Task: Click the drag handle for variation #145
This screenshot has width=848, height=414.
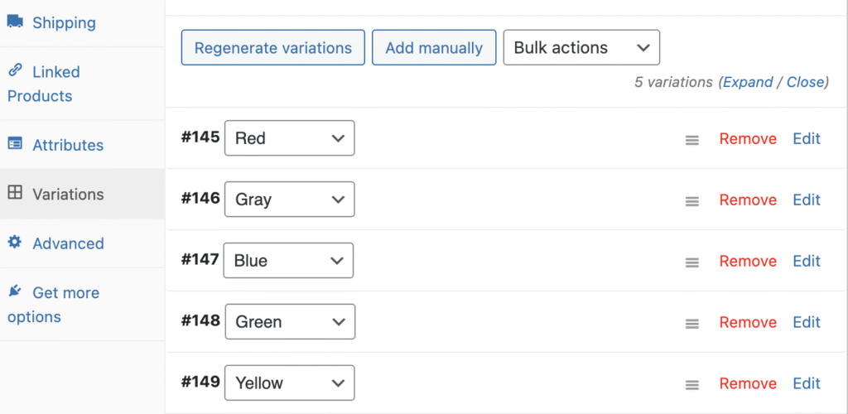Action: coord(692,140)
